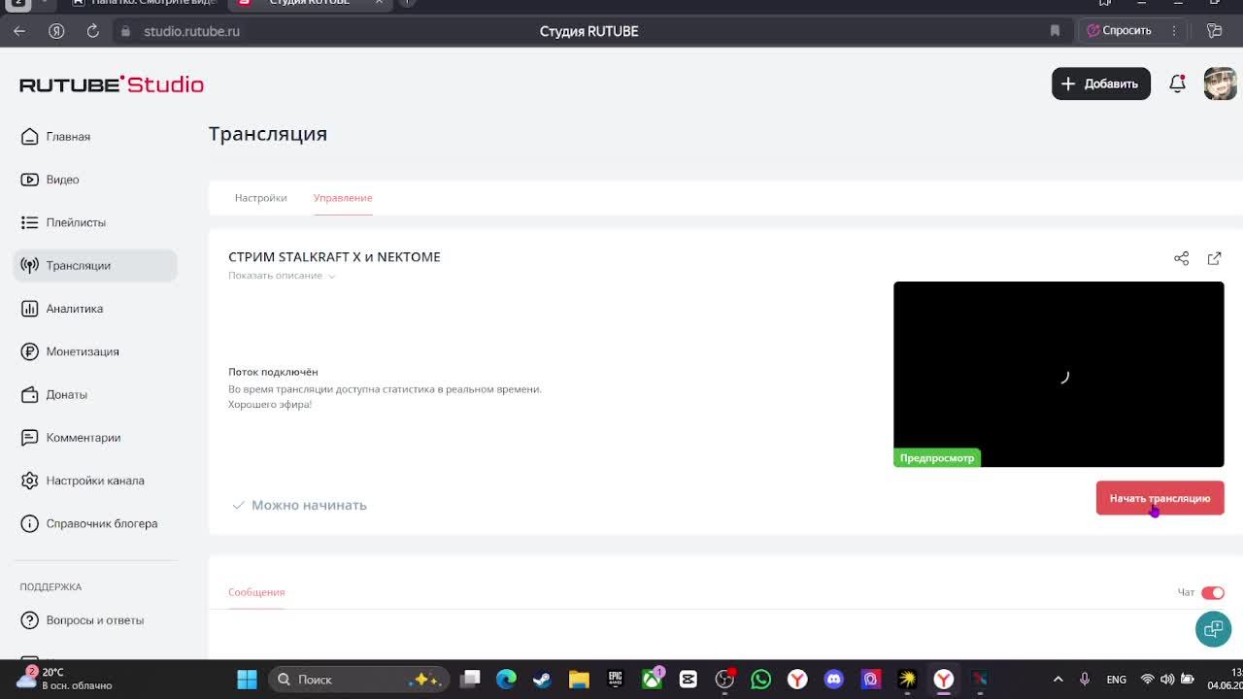Open File Explorer from taskbar
Screen dimensions: 1243x699
579,680
